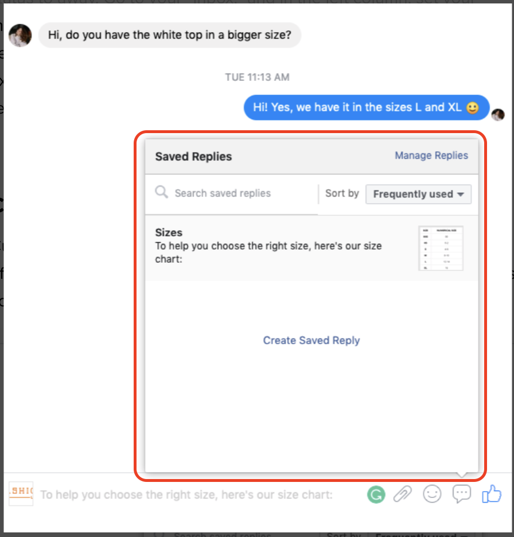Click the TUE 11:13 AM timestamp
Screen dimensions: 514x537
(257, 77)
